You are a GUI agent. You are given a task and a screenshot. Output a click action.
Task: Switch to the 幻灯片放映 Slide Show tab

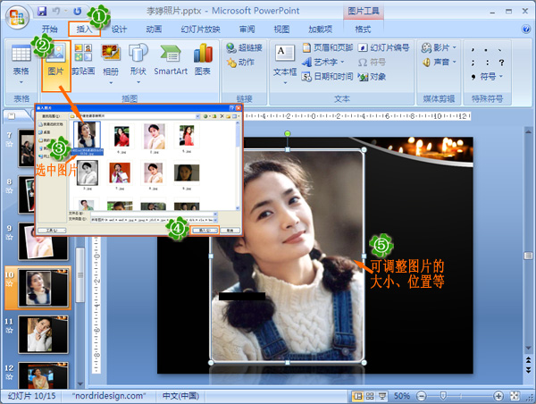(200, 29)
